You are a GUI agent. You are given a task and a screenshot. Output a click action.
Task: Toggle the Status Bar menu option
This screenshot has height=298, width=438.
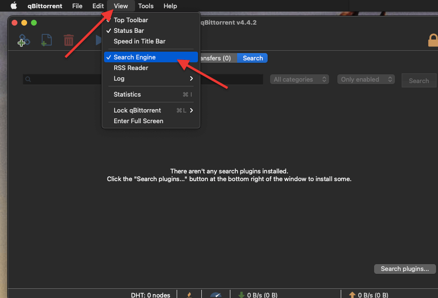pos(151,30)
